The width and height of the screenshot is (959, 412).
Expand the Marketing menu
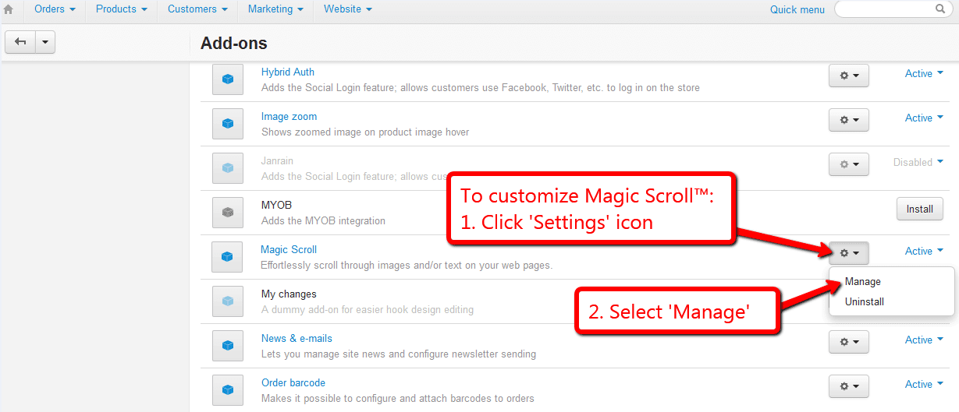point(275,9)
